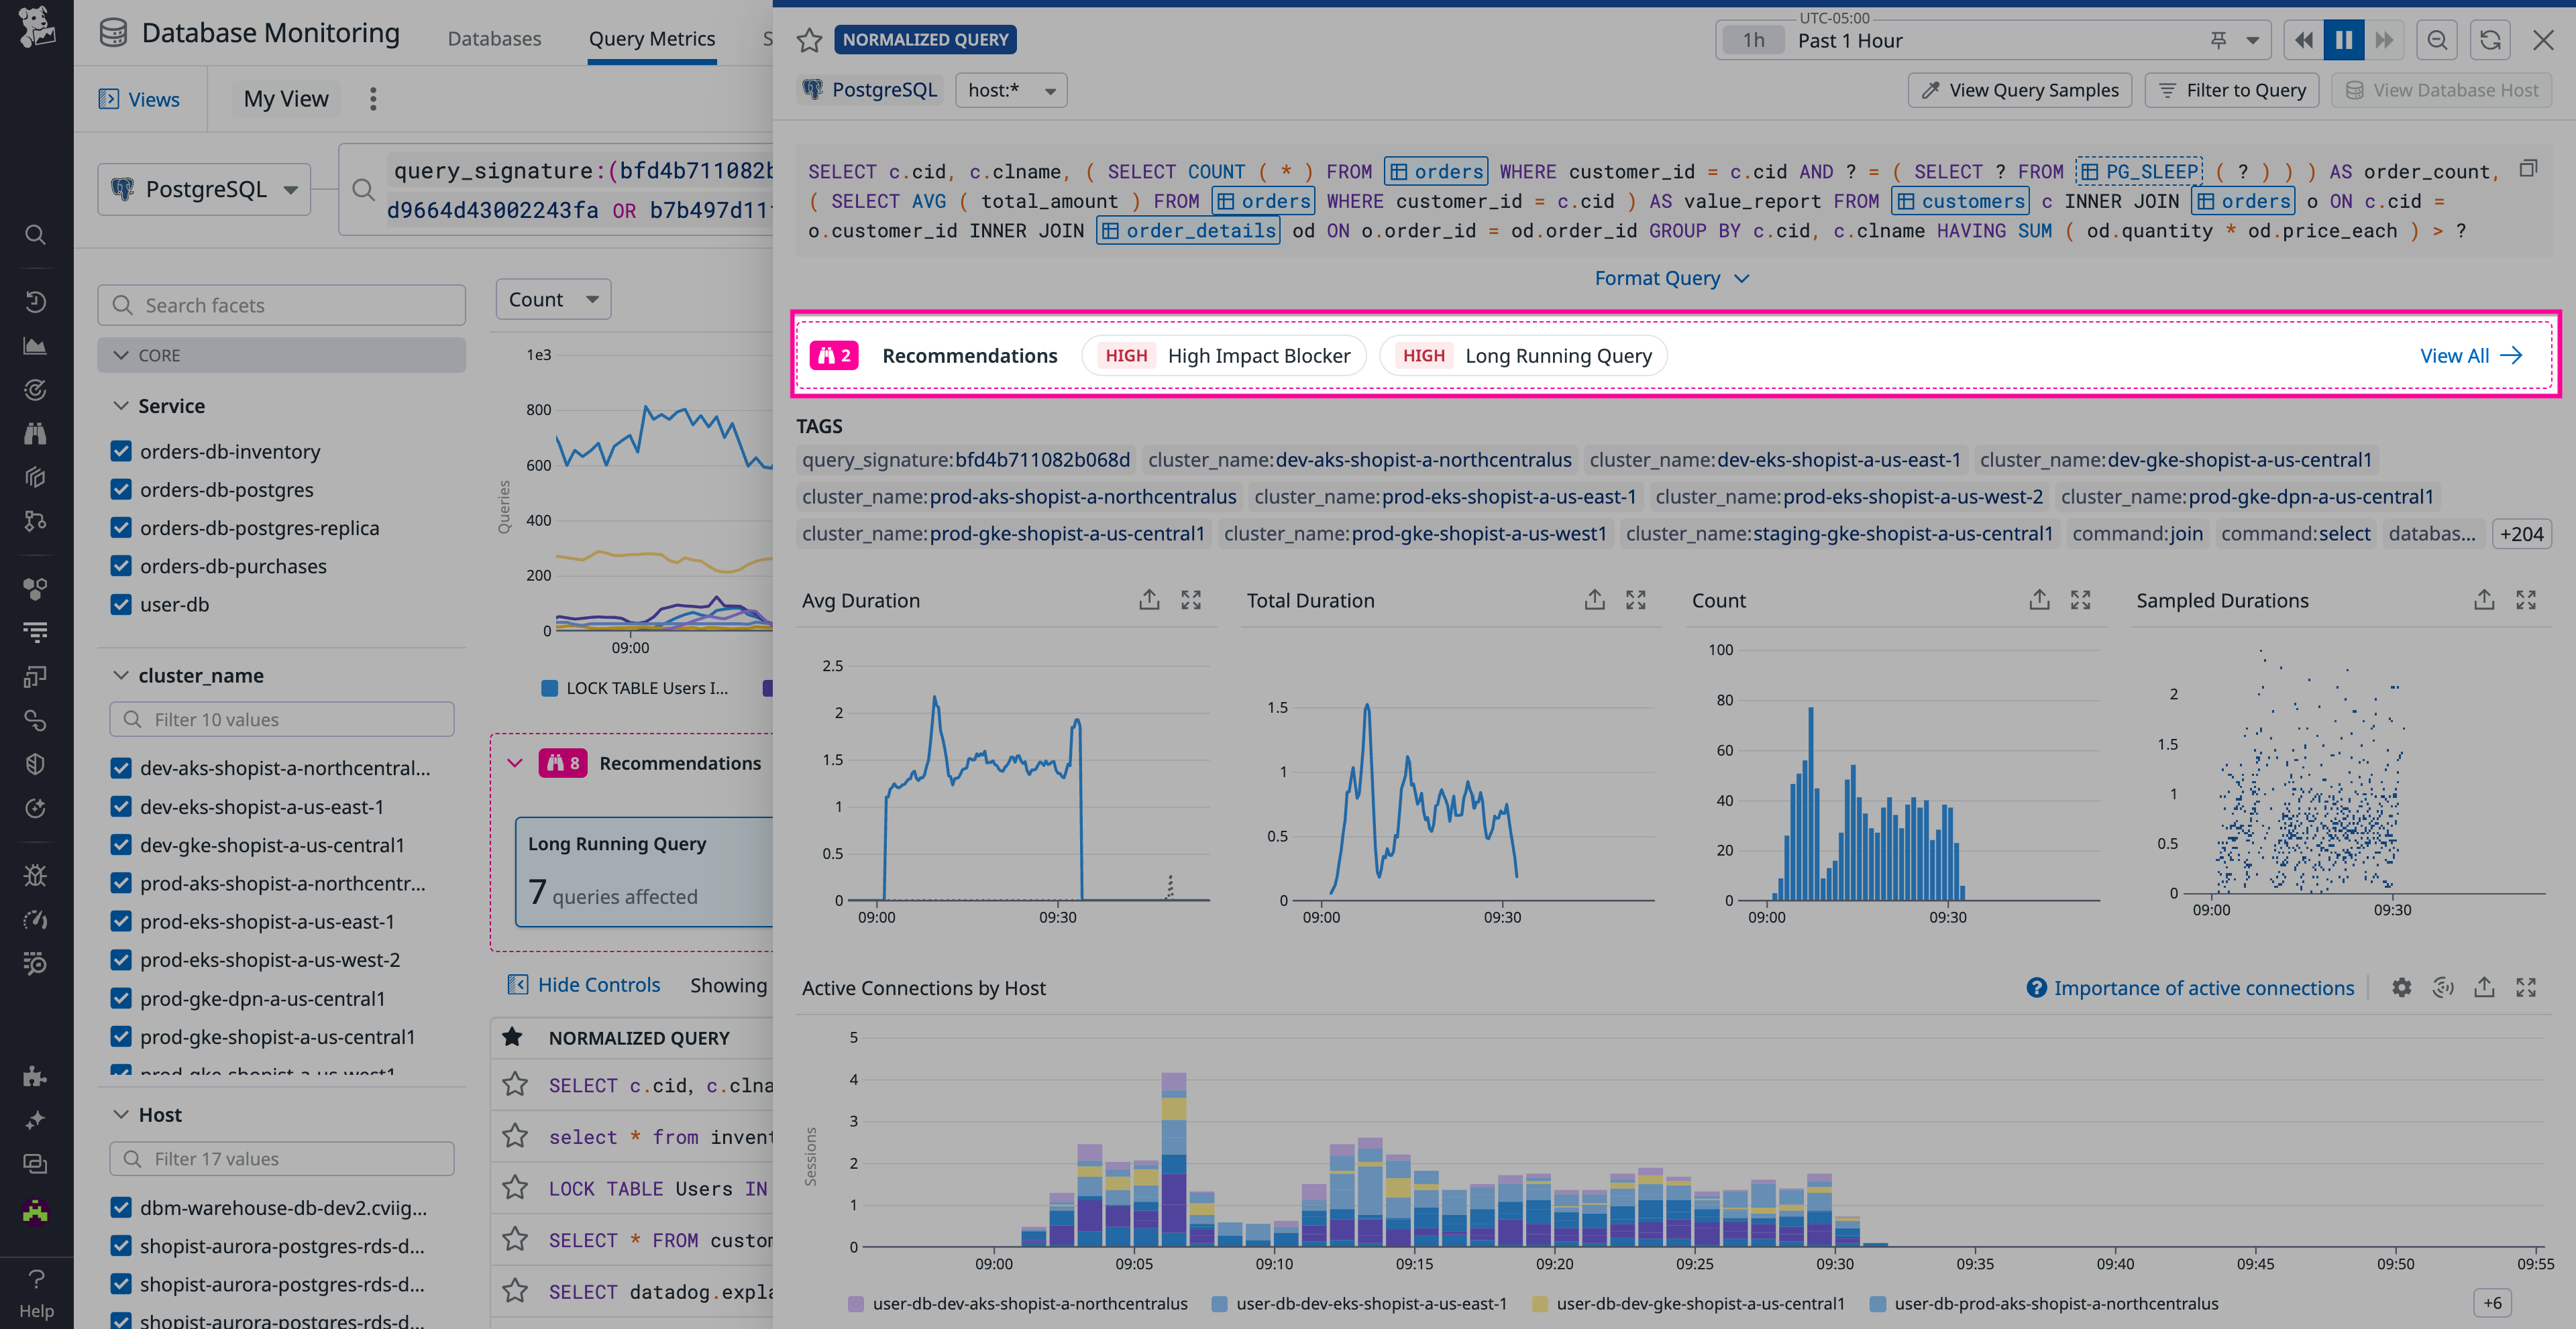Disable the prod-eks-shopist-a-us-west-2 cluster filter
Image resolution: width=2576 pixels, height=1329 pixels.
pos(121,960)
